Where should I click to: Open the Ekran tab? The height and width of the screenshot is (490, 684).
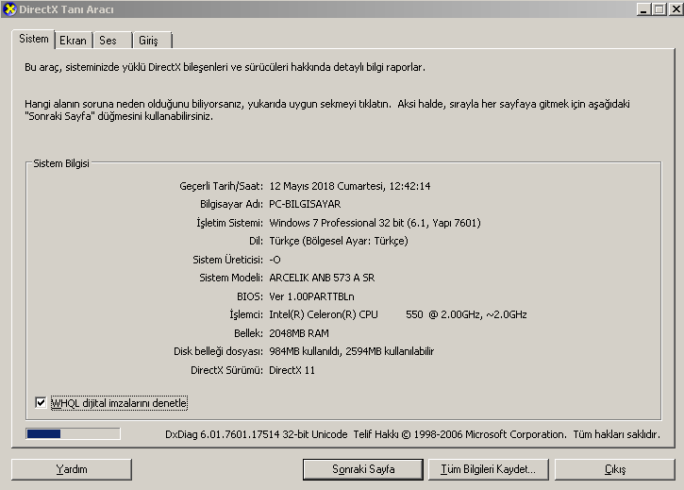point(74,41)
